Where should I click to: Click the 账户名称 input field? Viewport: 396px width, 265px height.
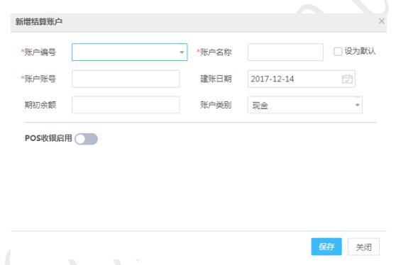(x=285, y=52)
